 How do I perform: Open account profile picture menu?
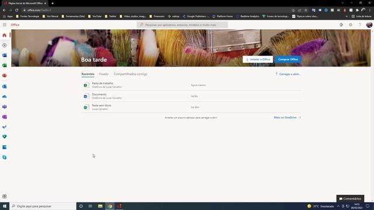[369, 24]
